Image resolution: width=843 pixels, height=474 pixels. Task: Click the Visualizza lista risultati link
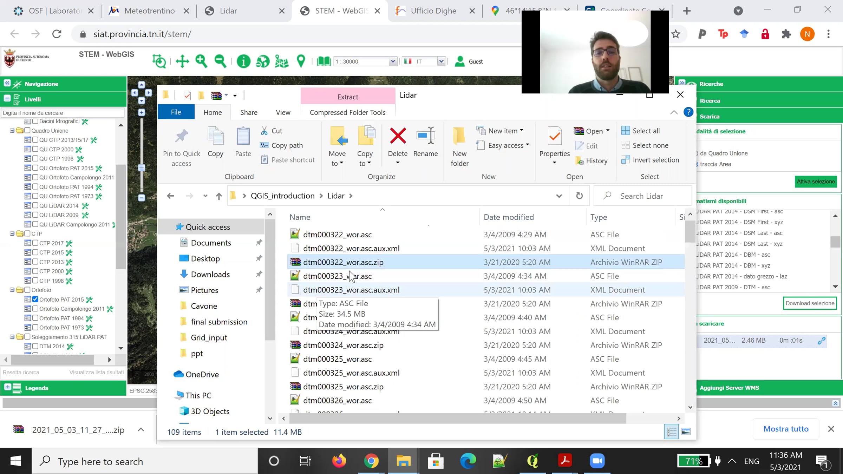pos(97,372)
